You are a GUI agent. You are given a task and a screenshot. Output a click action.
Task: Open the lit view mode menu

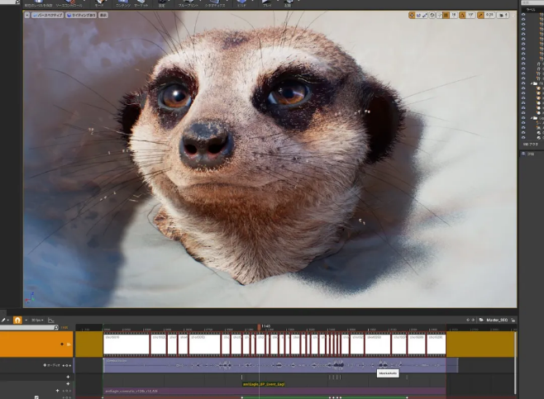pos(82,15)
